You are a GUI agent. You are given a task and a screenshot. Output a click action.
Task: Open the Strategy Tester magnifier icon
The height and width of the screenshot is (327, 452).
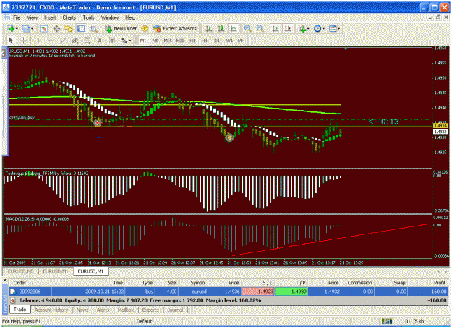click(x=93, y=28)
